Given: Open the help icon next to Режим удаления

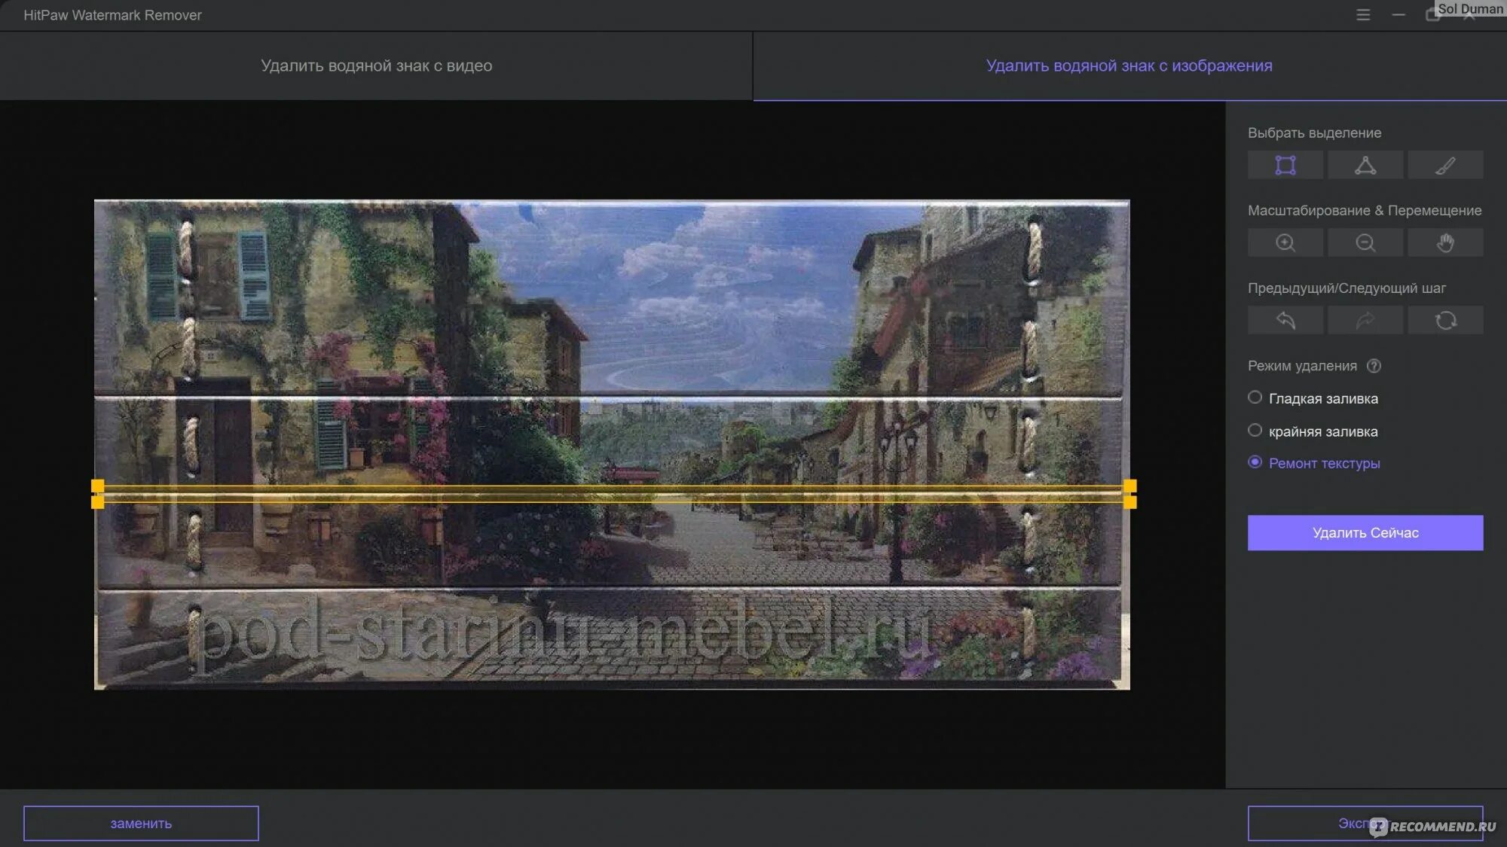Looking at the screenshot, I should point(1374,366).
